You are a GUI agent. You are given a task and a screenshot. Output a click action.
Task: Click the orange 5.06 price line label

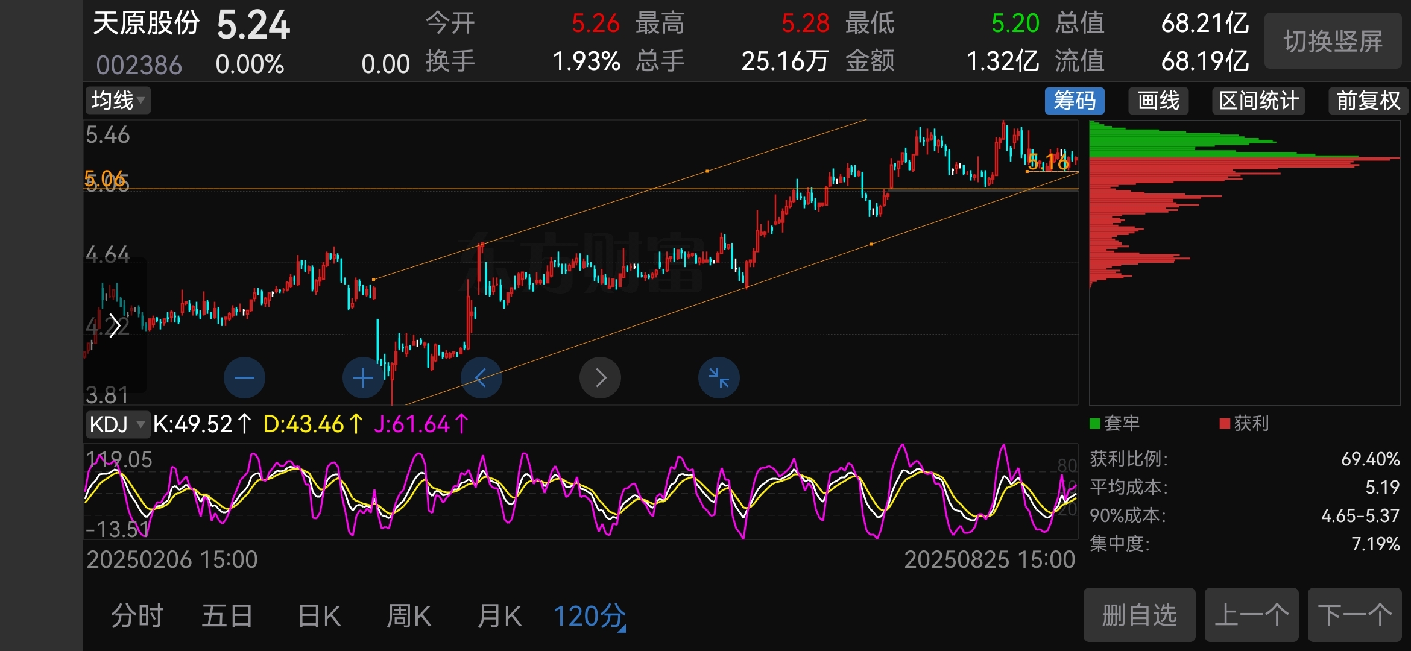[104, 178]
